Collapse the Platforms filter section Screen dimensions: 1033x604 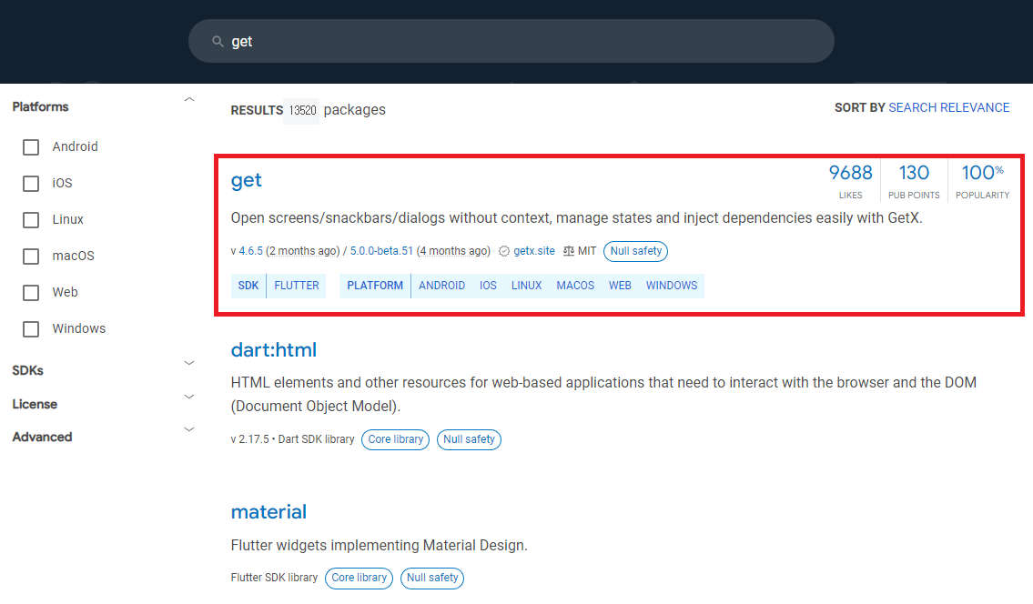189,99
